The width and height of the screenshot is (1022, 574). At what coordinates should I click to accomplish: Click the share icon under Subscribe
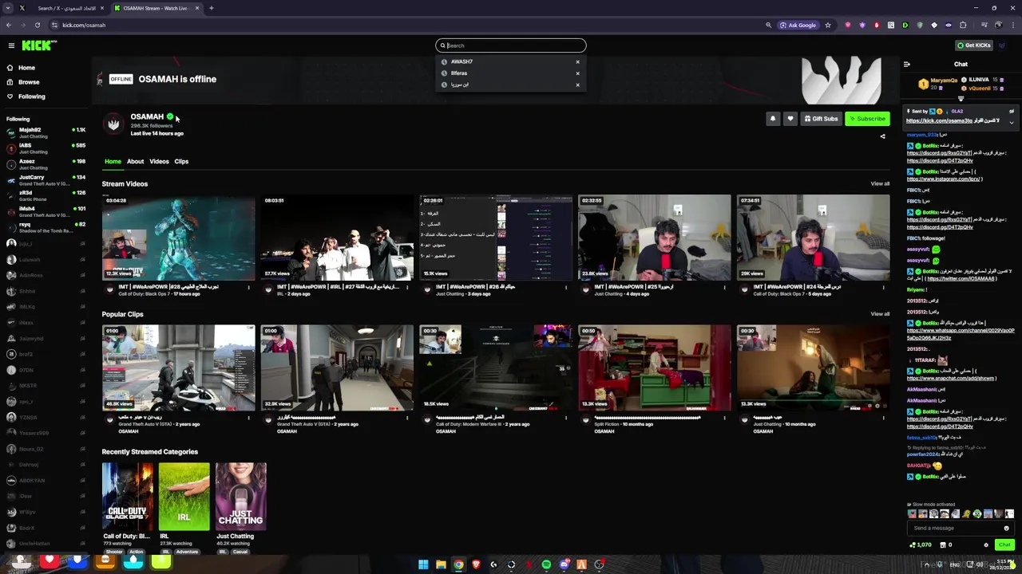tap(882, 136)
